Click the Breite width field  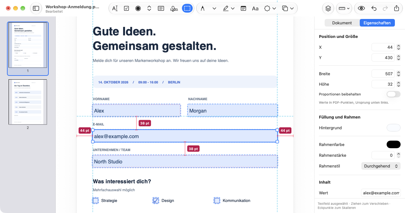coord(383,74)
